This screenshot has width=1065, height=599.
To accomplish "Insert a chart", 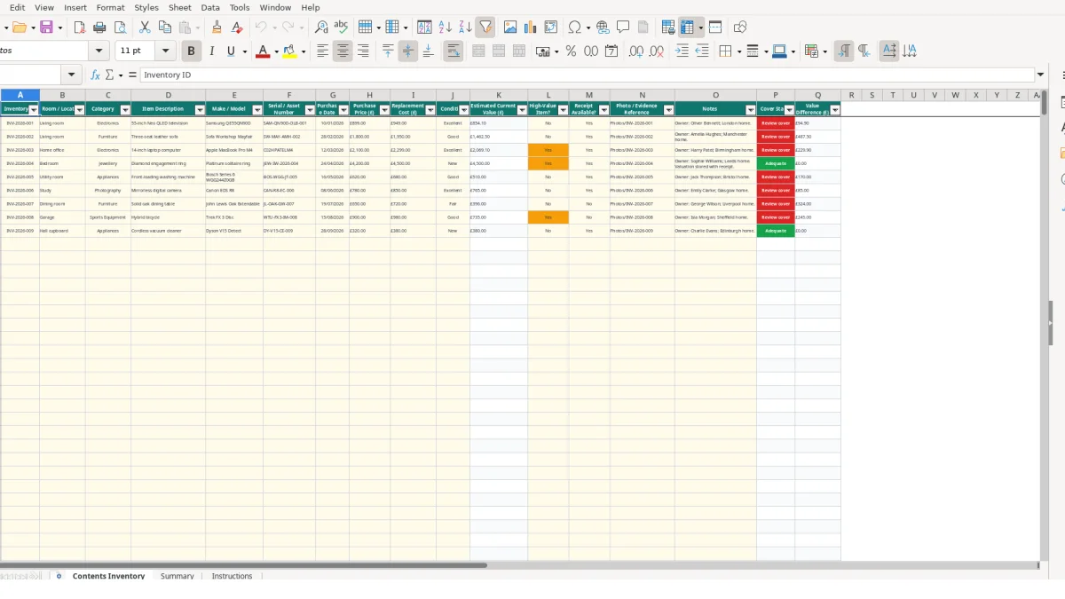I will coord(531,28).
